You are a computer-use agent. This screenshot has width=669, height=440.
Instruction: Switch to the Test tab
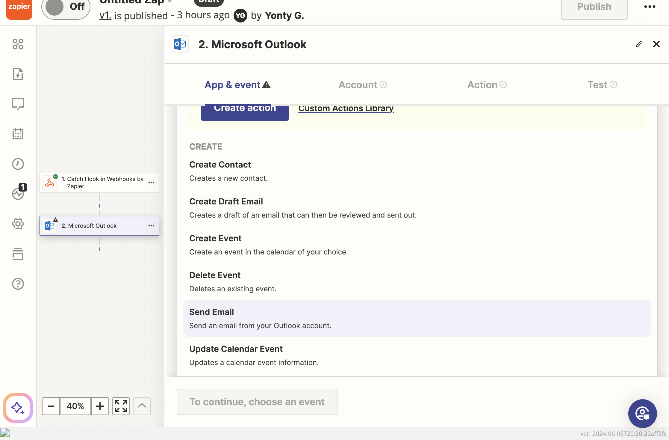pyautogui.click(x=602, y=85)
